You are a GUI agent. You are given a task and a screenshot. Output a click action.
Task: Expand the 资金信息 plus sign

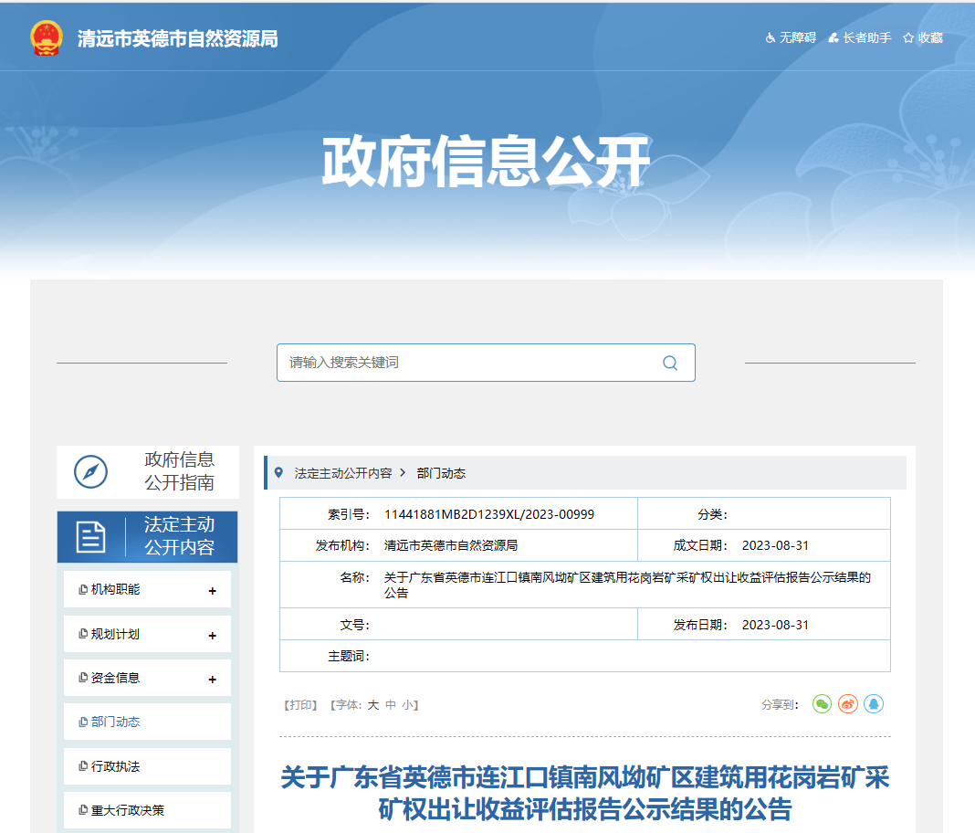tap(213, 680)
